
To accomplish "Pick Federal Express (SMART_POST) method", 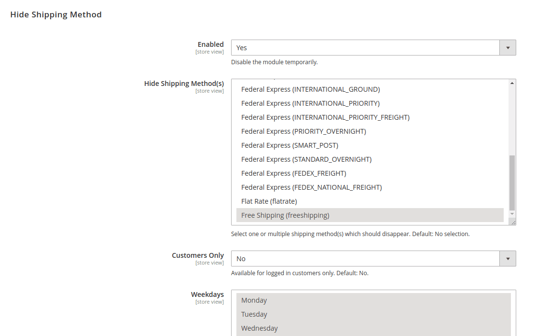I will (289, 145).
